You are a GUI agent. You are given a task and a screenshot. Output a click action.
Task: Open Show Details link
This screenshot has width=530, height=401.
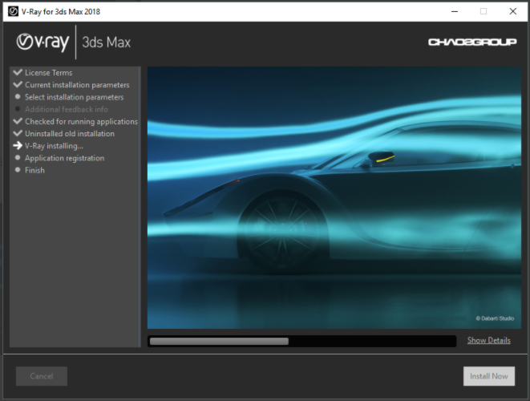click(489, 340)
